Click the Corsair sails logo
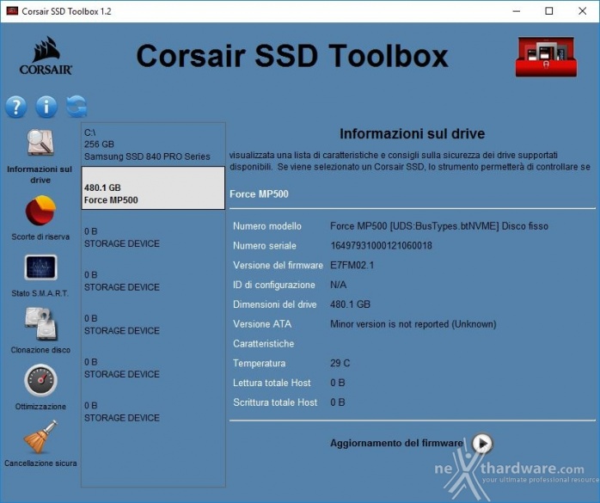This screenshot has height=503, width=600. pos(46,56)
